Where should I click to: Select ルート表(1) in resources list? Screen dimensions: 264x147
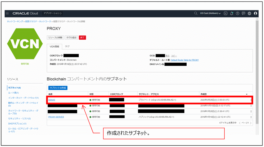click(13, 93)
